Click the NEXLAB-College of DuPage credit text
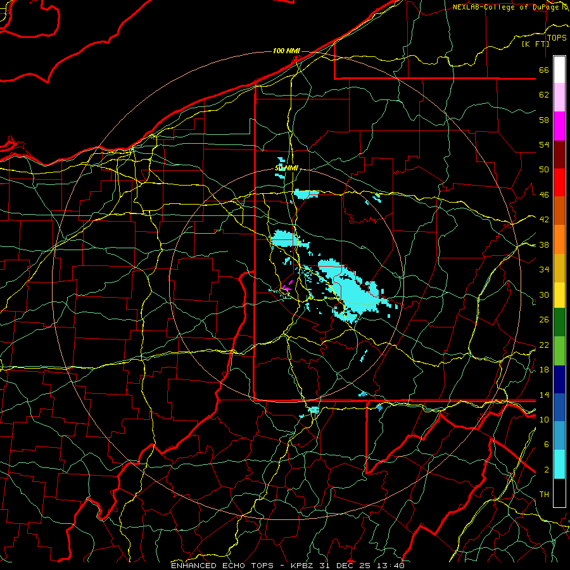The width and height of the screenshot is (570, 570). tap(507, 7)
